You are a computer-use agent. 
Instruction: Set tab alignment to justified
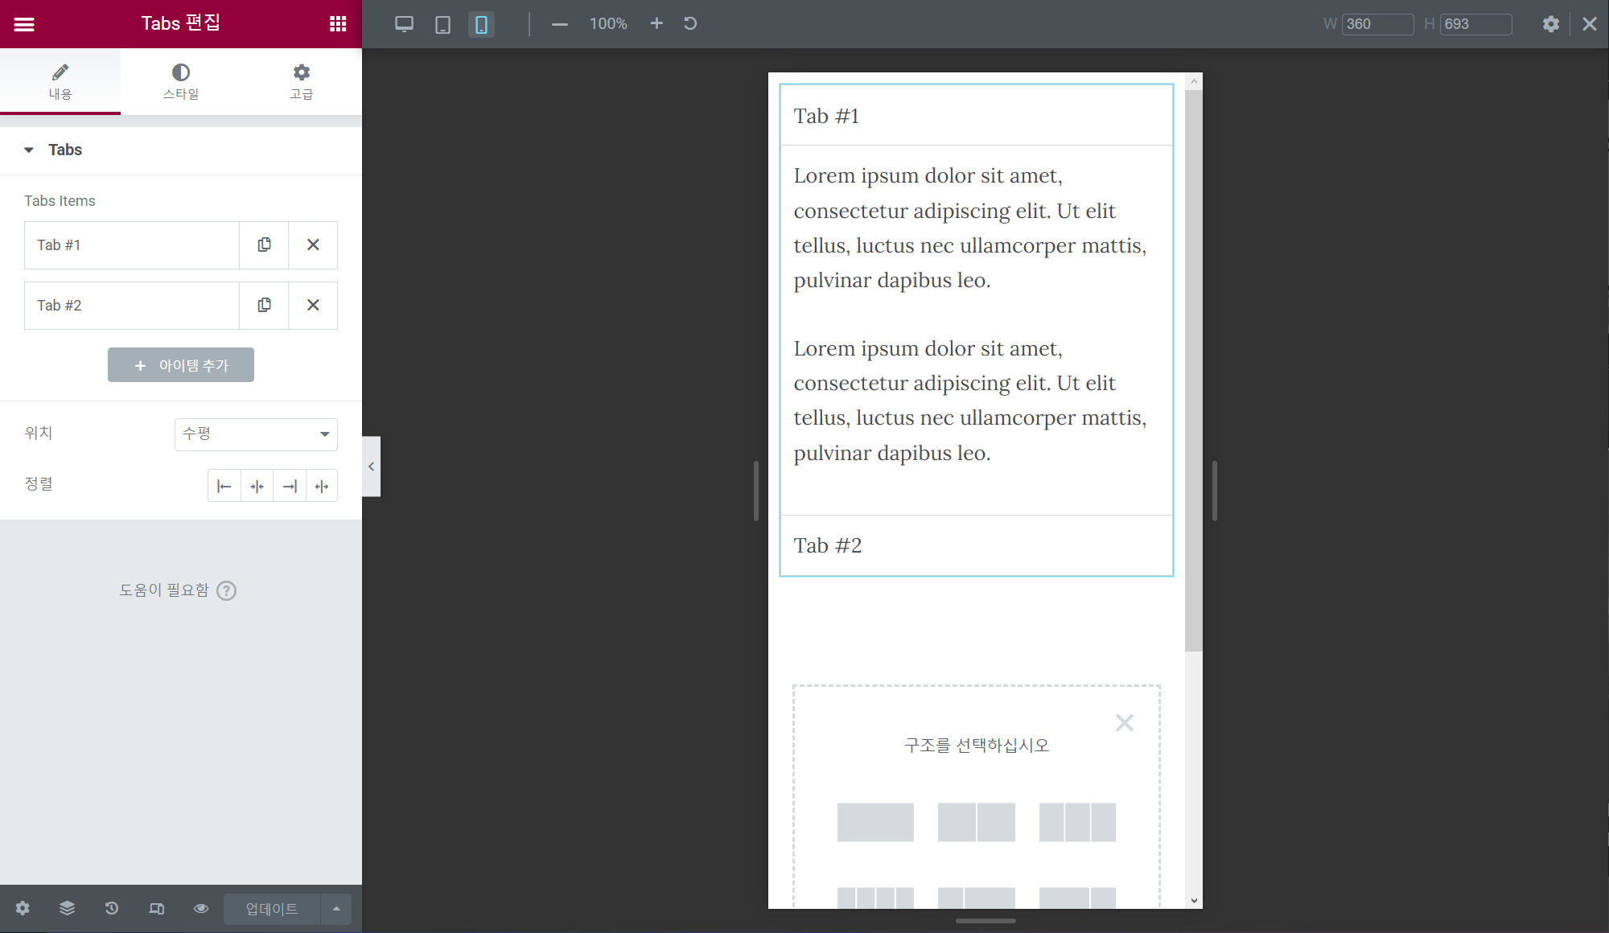(322, 486)
